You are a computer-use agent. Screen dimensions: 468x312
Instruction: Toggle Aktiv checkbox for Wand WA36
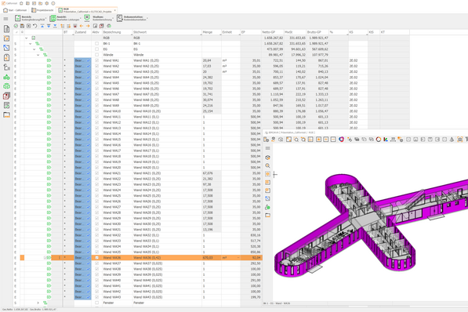pyautogui.click(x=96, y=258)
